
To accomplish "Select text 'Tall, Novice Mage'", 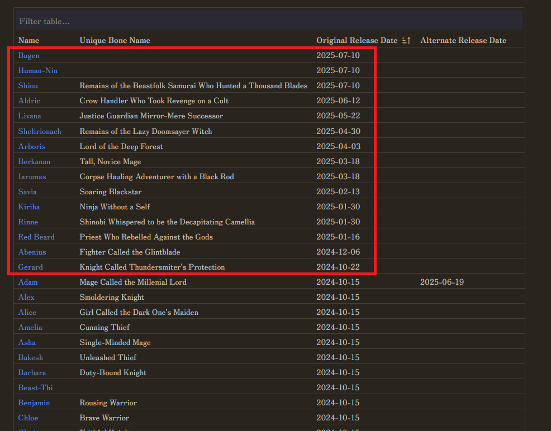I will (x=110, y=161).
